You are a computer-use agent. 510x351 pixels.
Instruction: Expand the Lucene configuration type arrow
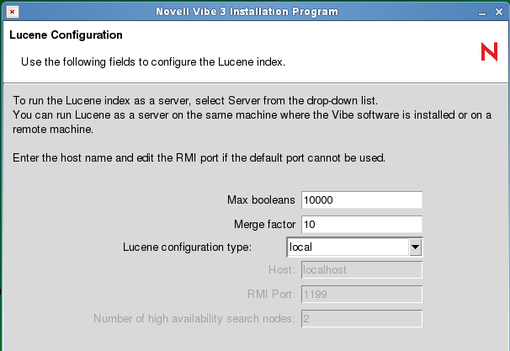click(x=414, y=247)
